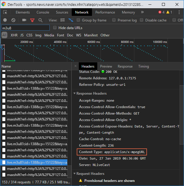Click the 60000 ms timeline overview marker

point(93,42)
